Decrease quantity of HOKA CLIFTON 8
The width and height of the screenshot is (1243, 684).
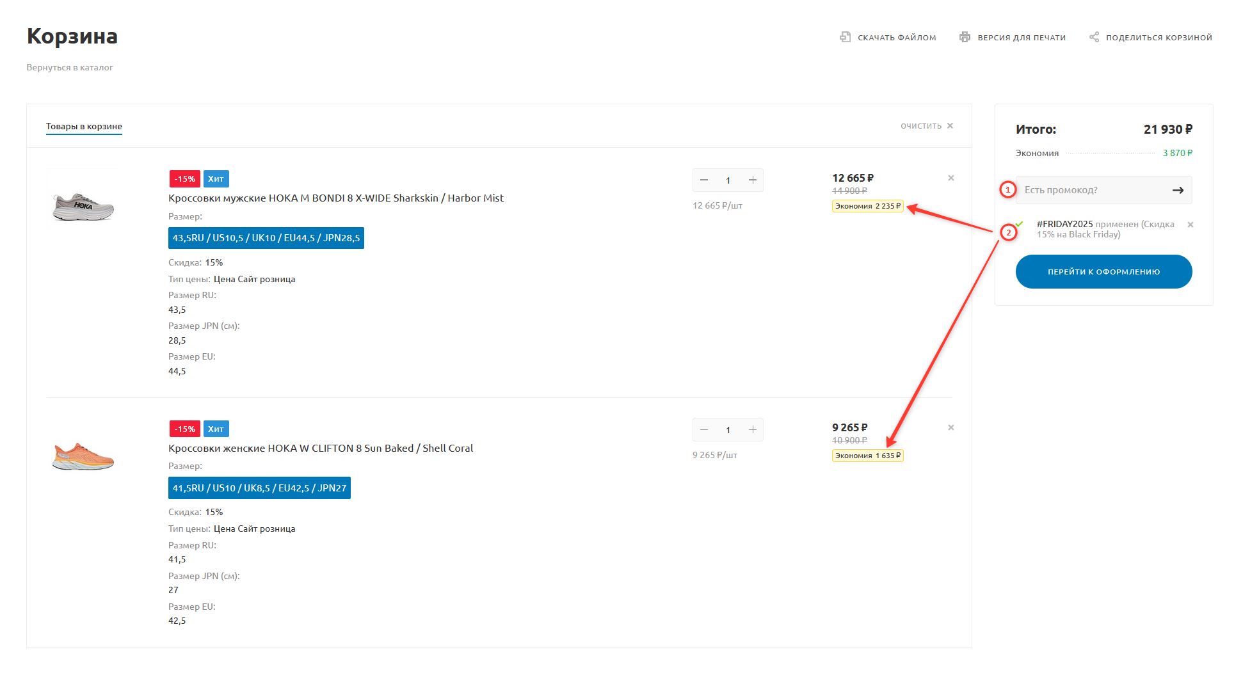[x=704, y=430]
